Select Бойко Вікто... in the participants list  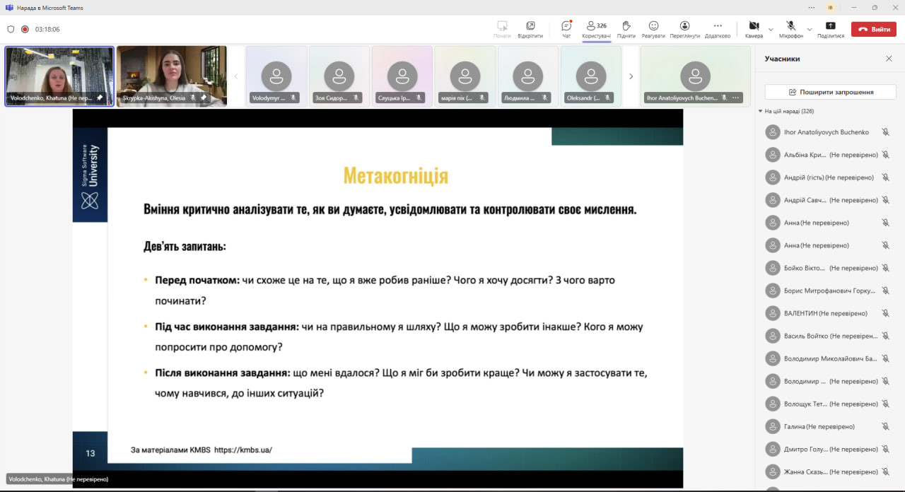(x=827, y=268)
